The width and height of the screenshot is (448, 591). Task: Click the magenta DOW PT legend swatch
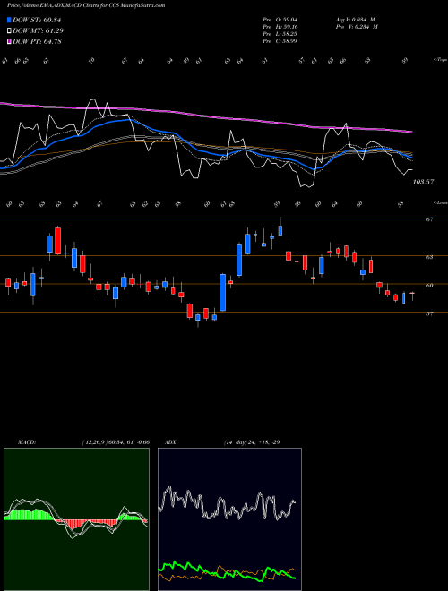9,41
